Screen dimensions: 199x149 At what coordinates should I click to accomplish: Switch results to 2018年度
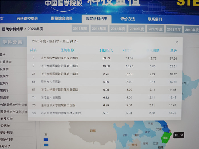(174, 29)
